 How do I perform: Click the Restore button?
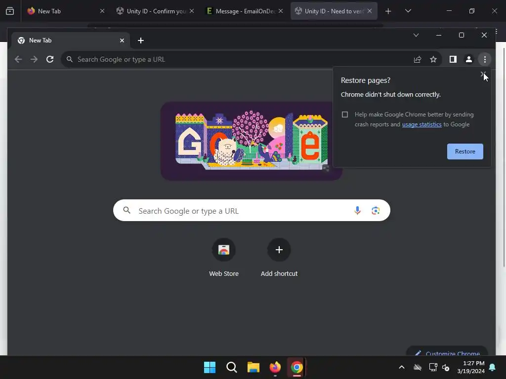pyautogui.click(x=465, y=152)
